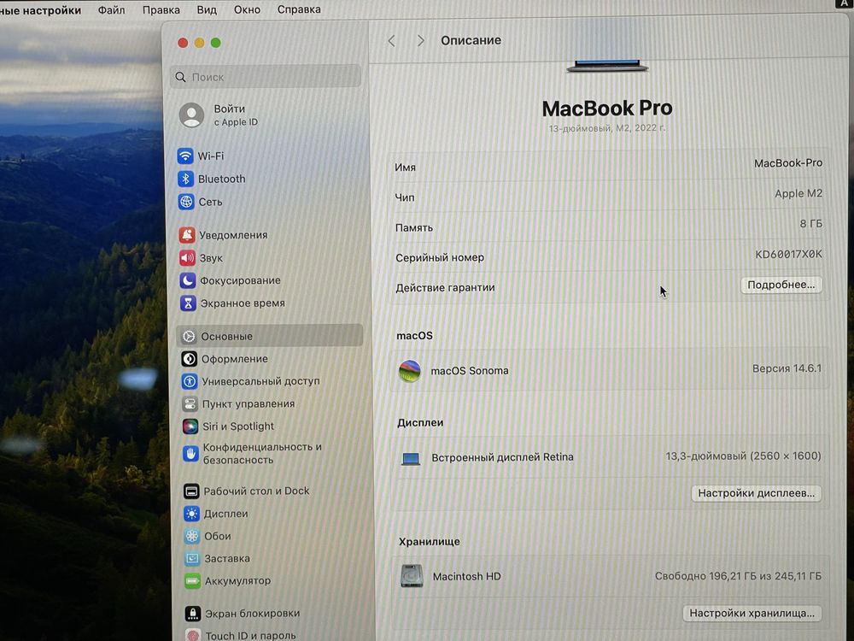
Task: Open the Системные настройки app menu
Action: [x=40, y=10]
